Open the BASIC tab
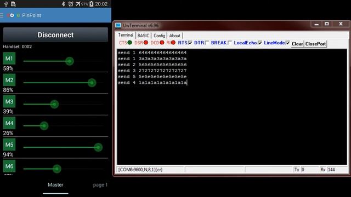 pos(143,36)
